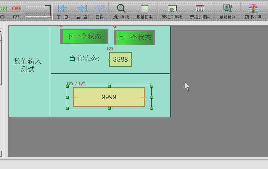Toggle the ON state button

pyautogui.click(x=3, y=9)
